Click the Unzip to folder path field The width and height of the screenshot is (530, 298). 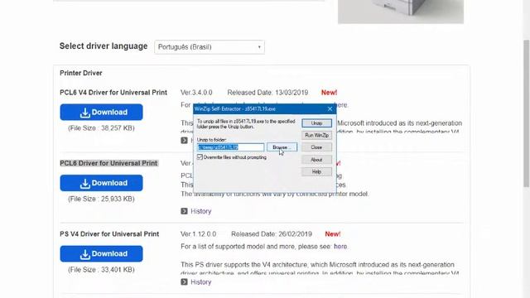pos(230,147)
